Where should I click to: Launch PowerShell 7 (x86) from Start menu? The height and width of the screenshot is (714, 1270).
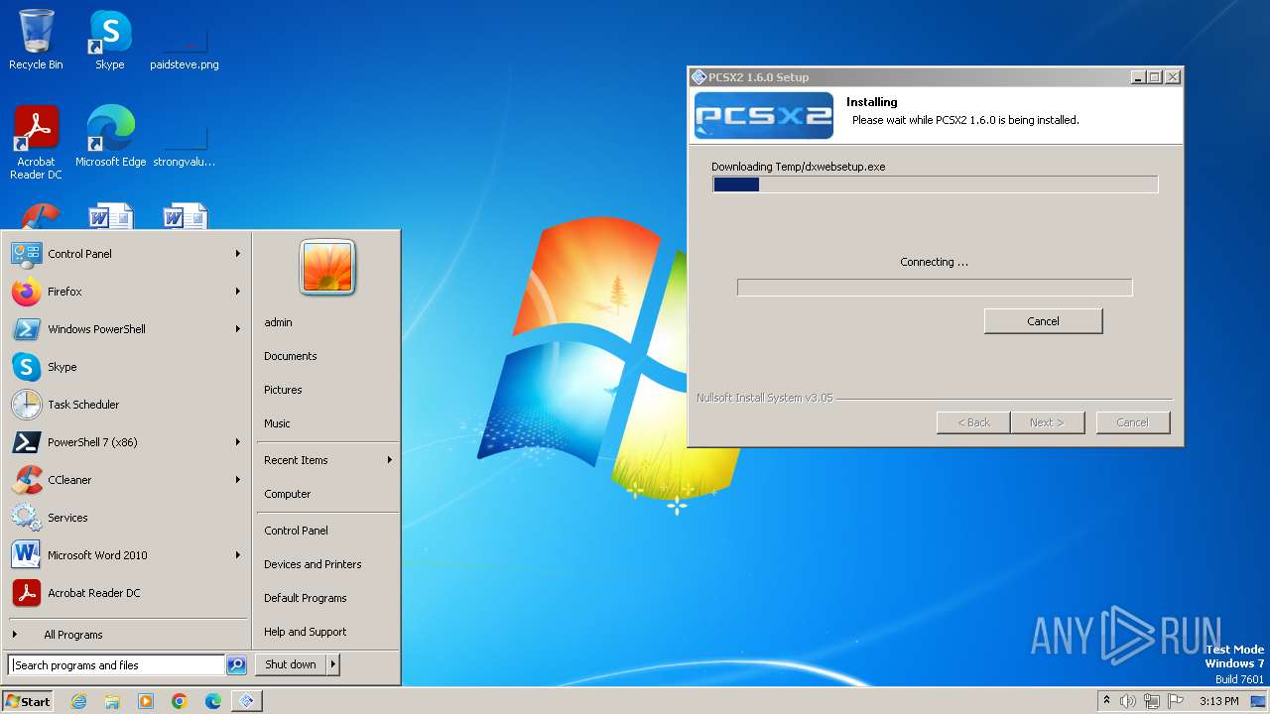tap(126, 442)
